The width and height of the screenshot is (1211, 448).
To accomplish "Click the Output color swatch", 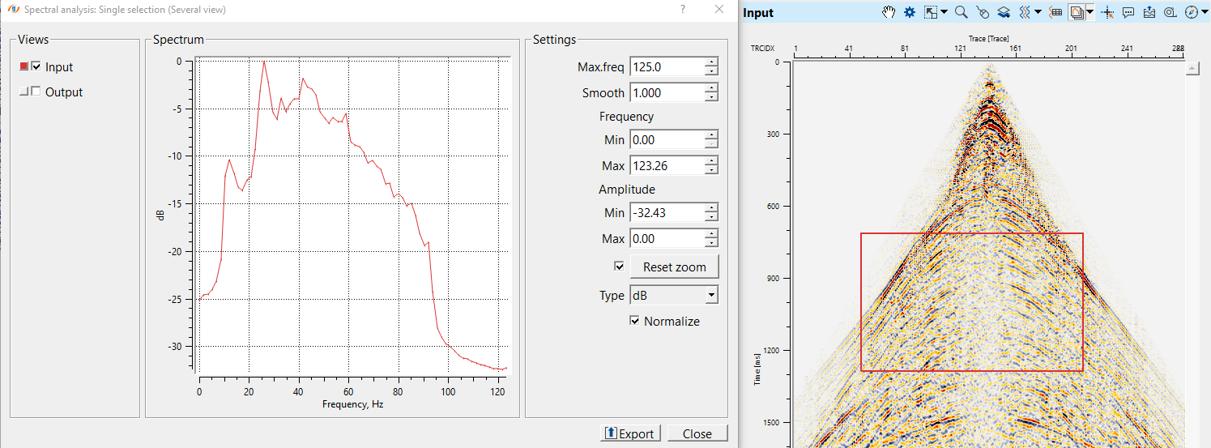I will coord(23,92).
